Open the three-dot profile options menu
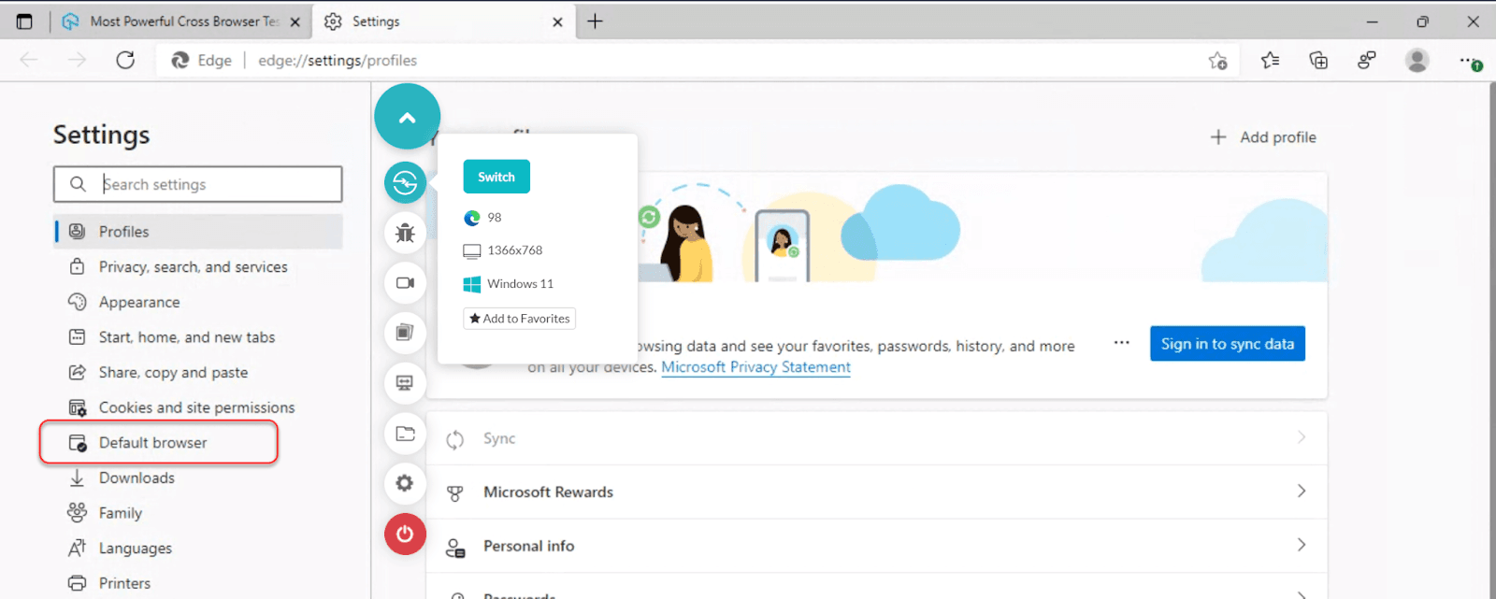 (x=1122, y=343)
